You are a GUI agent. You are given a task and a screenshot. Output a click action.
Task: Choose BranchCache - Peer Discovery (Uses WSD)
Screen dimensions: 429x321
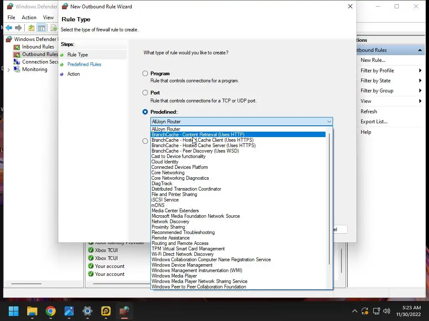click(238, 151)
